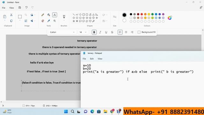204x115 pixels.
Task: Click the Undo arrow
Action: pyautogui.click(x=26, y=8)
